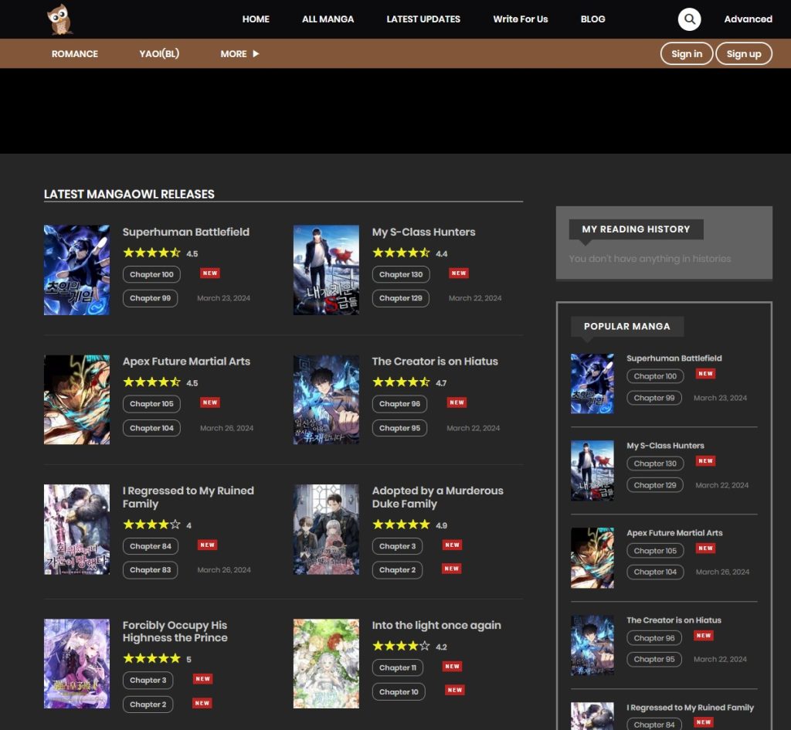Open Chapter 129 of My S-Class Hunters in releases

(x=401, y=298)
